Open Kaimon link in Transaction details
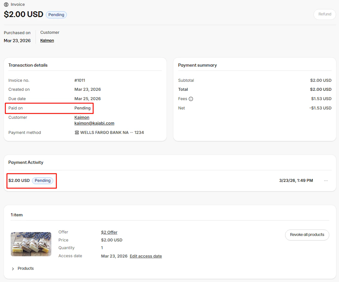Screen dimensions: 339x282 (82, 117)
